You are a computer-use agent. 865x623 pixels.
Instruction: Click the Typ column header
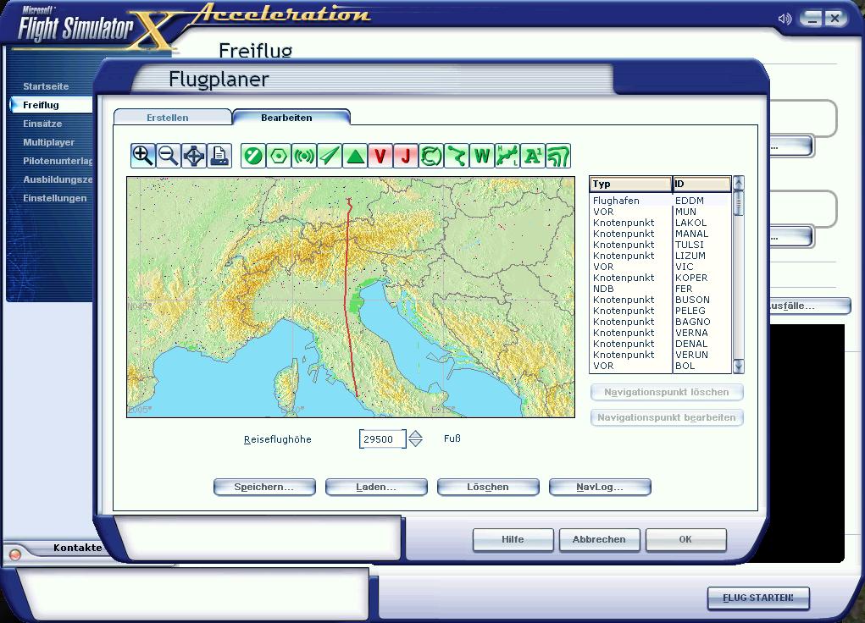[x=631, y=184]
